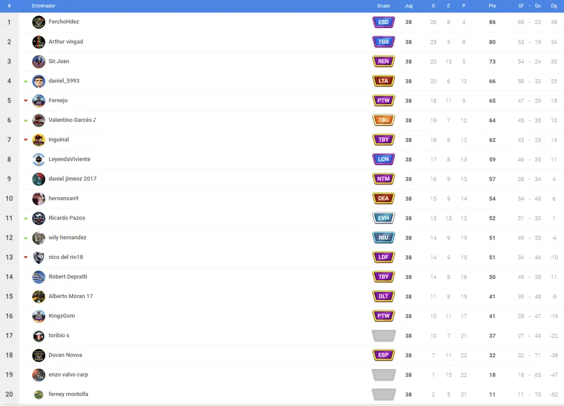The image size is (564, 406).
Task: Click FerchoHdez's 86 points value
Action: pyautogui.click(x=492, y=22)
